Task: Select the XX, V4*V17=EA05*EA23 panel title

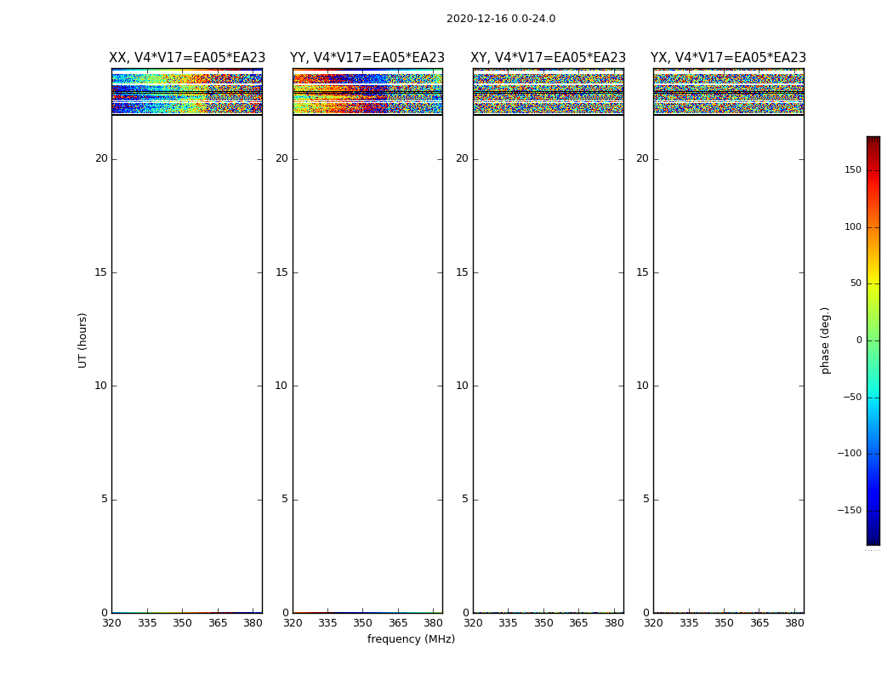Action: click(187, 58)
